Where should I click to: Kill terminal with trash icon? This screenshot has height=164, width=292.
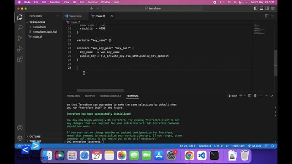(255, 96)
